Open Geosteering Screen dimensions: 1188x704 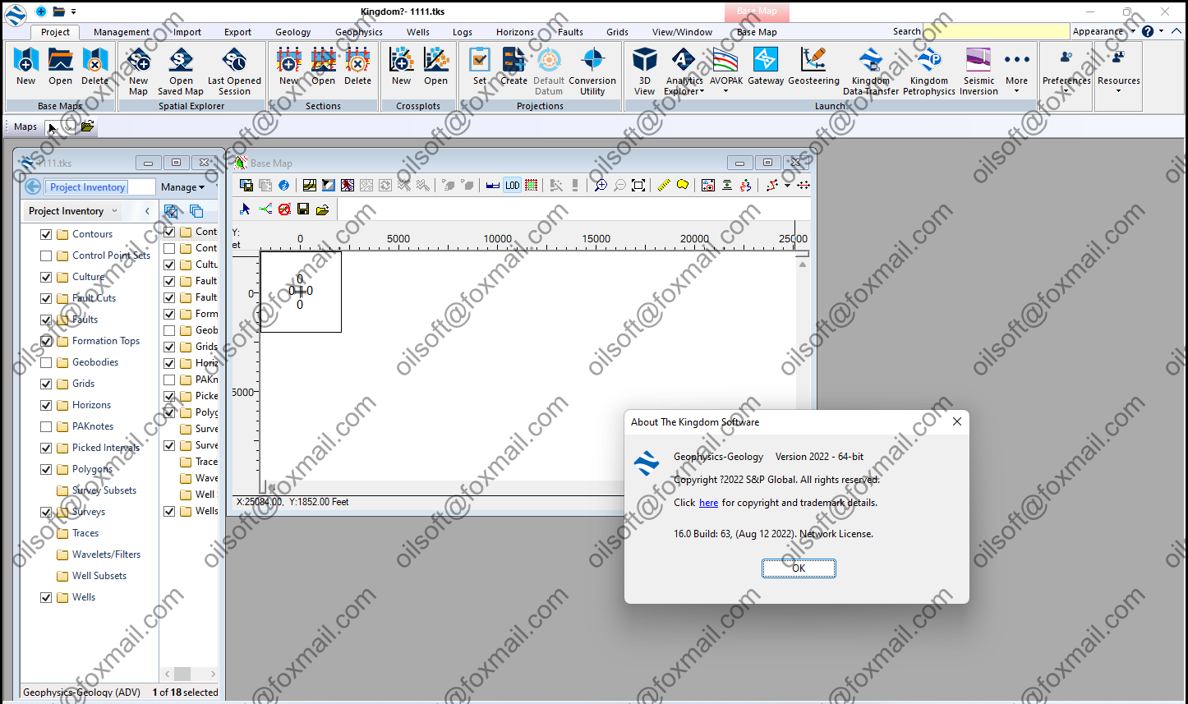point(813,66)
